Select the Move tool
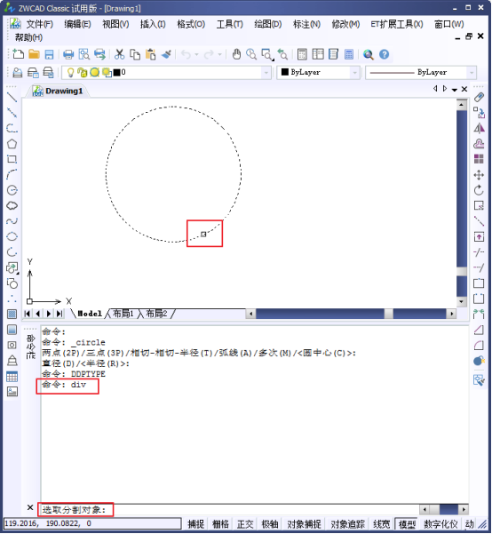 point(479,175)
